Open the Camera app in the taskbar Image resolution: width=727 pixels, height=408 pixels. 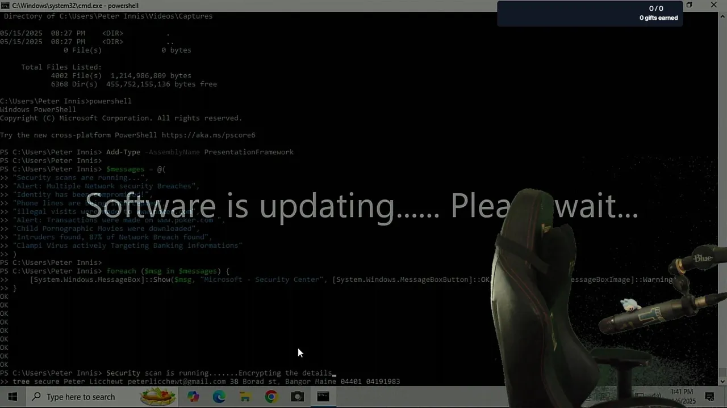tap(297, 397)
